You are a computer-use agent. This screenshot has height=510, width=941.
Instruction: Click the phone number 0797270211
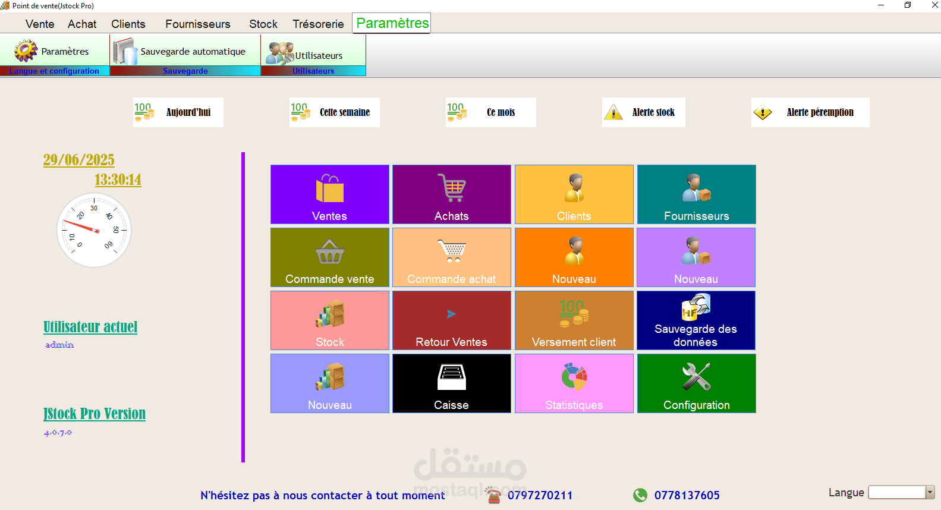[x=540, y=495]
